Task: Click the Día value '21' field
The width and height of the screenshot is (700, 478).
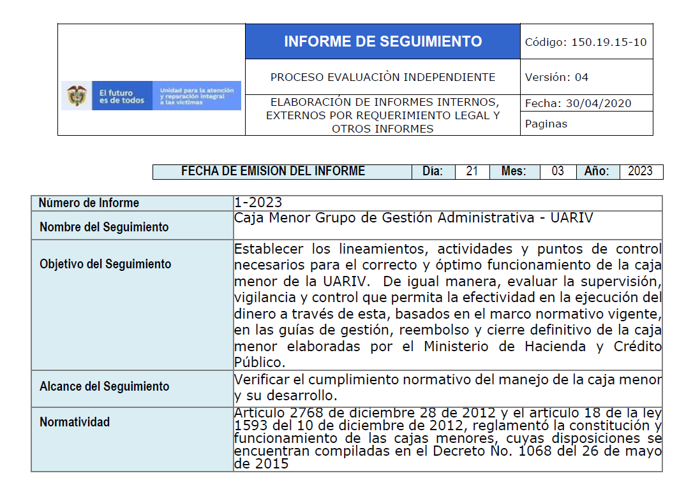Action: tap(472, 171)
